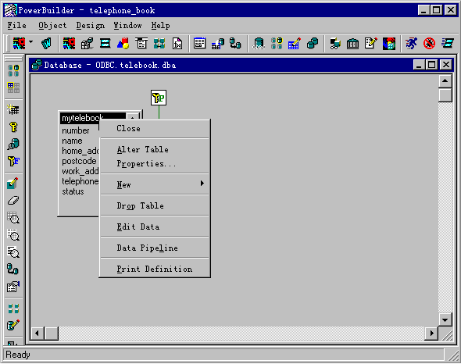Image resolution: width=461 pixels, height=364 pixels.
Task: Click the vertical scrollbar down arrow
Action: click(445, 319)
